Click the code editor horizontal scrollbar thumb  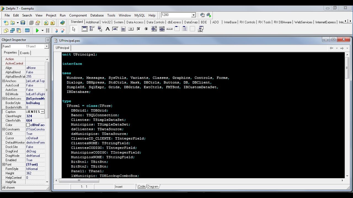tap(79, 181)
